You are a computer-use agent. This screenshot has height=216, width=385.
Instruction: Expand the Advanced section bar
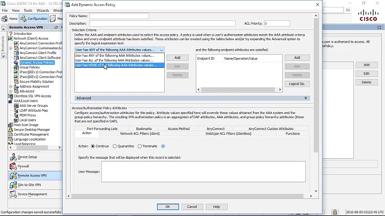click(x=192, y=98)
